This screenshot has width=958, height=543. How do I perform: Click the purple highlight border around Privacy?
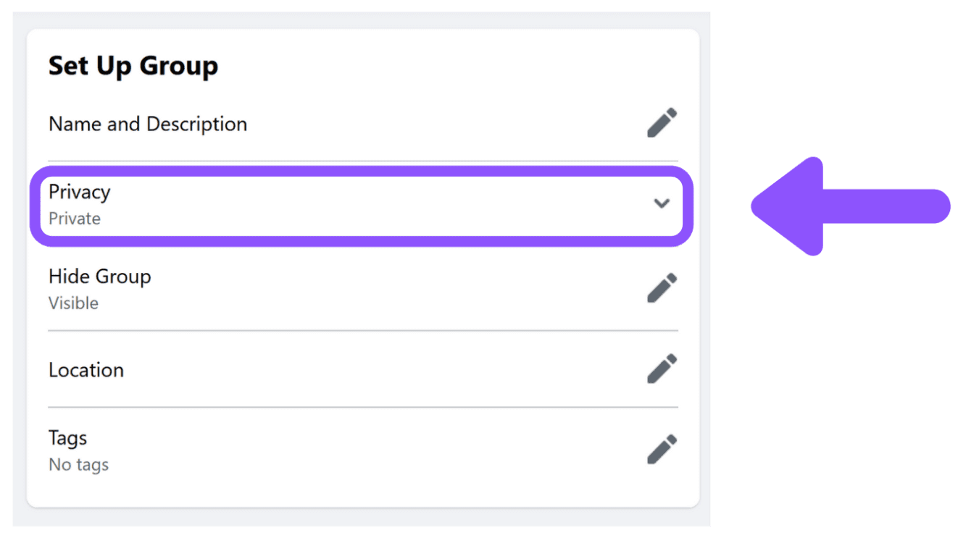[x=362, y=171]
